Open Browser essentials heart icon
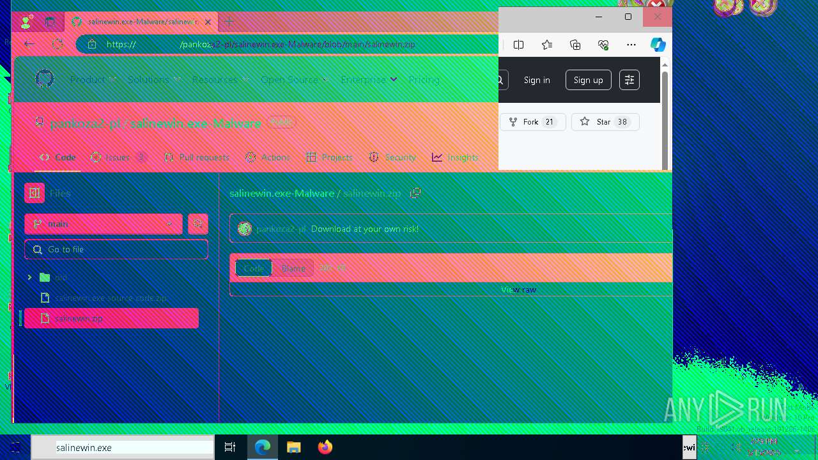Viewport: 818px width, 460px height. [603, 45]
